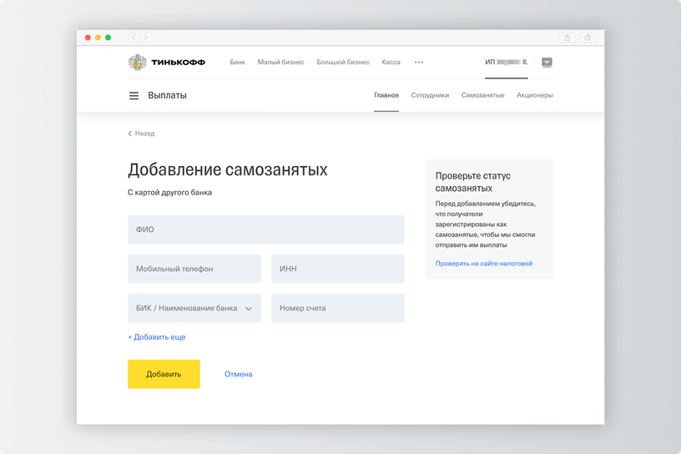Switch to the Главное tab

386,95
